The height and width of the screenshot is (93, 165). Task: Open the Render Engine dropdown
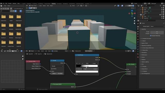click(x=157, y=26)
